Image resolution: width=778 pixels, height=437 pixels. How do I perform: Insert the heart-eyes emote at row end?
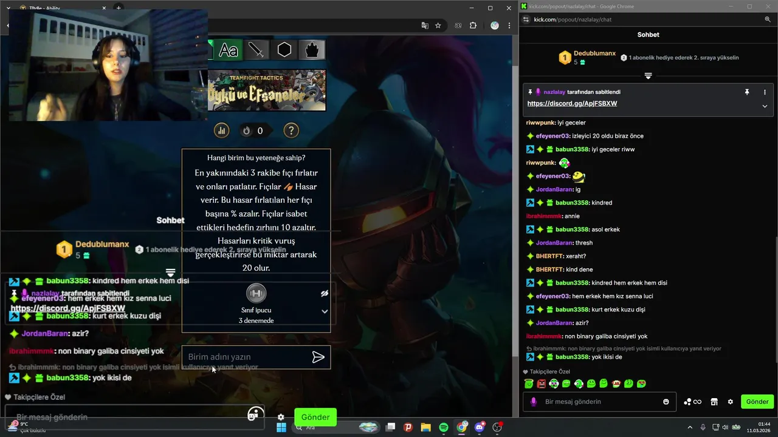[641, 384]
